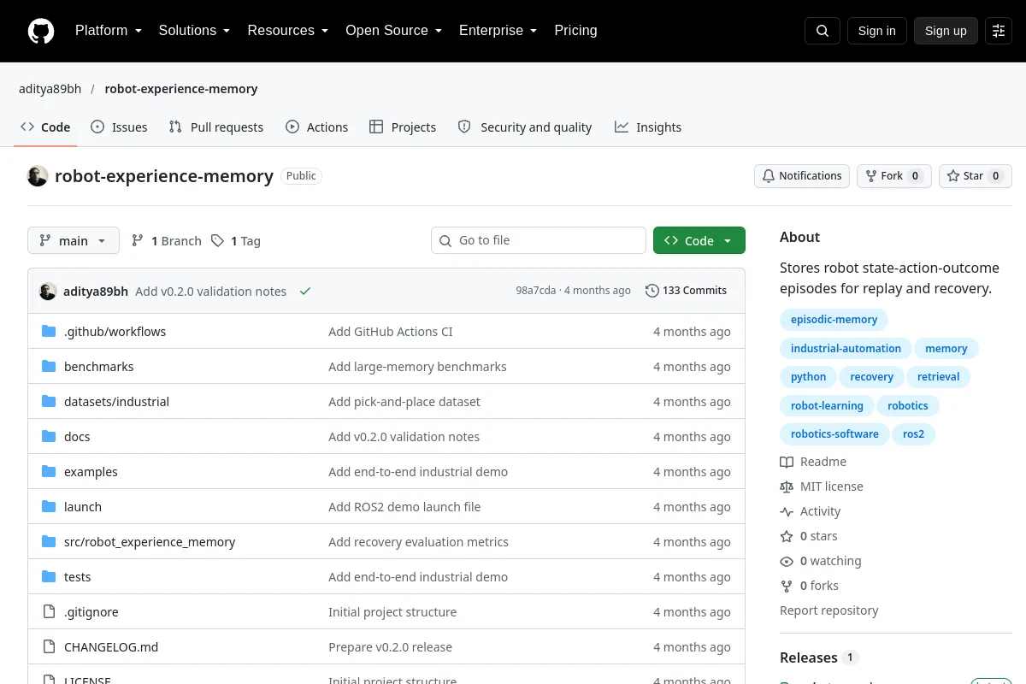Open appearance settings icon beside Sign up

click(999, 31)
